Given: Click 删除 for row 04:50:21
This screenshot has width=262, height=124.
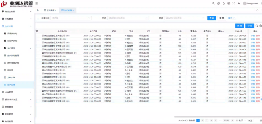Looking at the screenshot, I should click(258, 36).
